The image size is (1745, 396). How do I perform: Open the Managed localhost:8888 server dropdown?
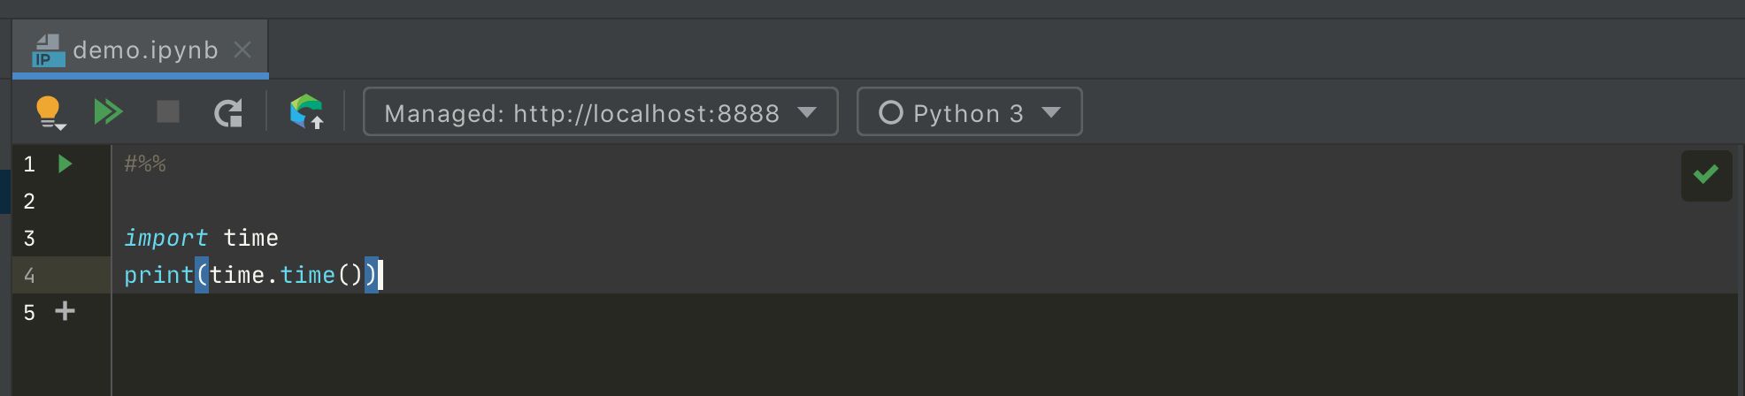click(600, 112)
